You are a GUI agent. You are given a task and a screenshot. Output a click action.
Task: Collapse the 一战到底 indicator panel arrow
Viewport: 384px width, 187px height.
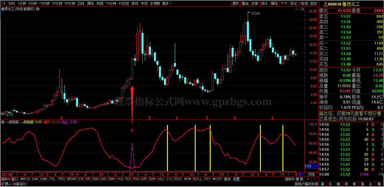3,122
